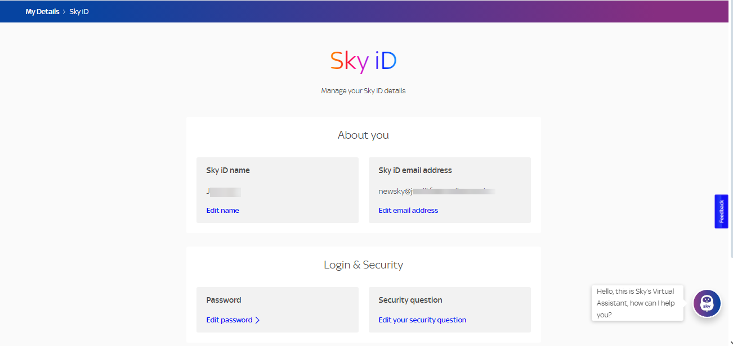Navigate back via My Details breadcrumb
Image resolution: width=733 pixels, height=346 pixels.
pos(42,11)
